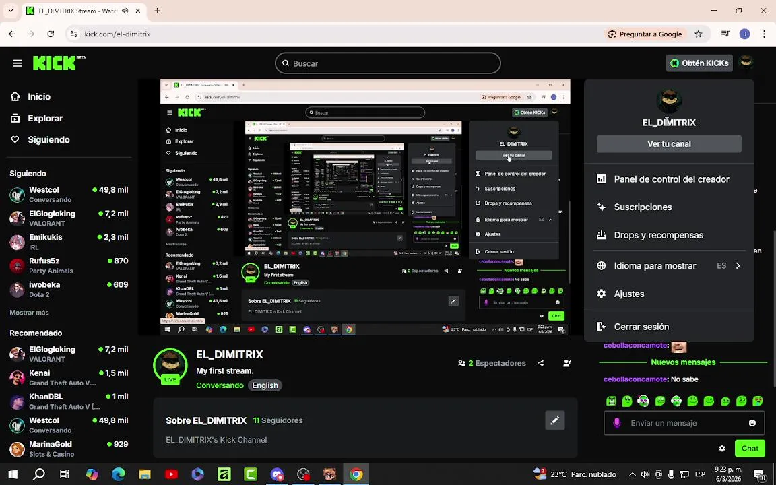Expand followed channels with Mostrar más
The width and height of the screenshot is (776, 485).
[29, 313]
